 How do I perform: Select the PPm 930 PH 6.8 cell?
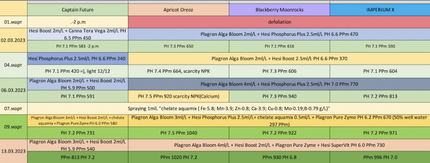pos(279,157)
